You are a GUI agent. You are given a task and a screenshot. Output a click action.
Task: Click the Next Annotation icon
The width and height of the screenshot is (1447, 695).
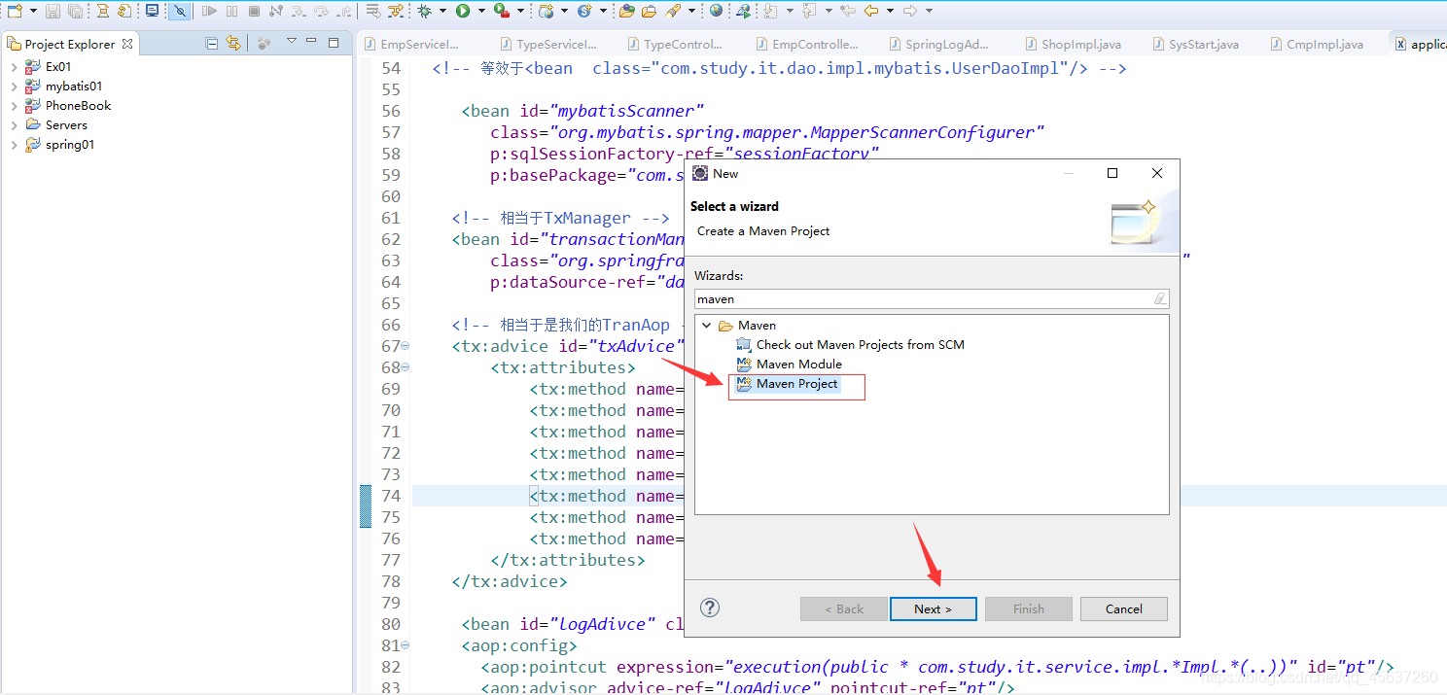pos(771,11)
